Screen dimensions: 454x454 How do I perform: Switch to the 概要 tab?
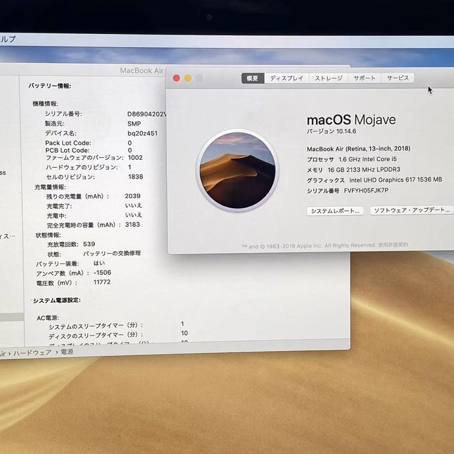(x=252, y=79)
